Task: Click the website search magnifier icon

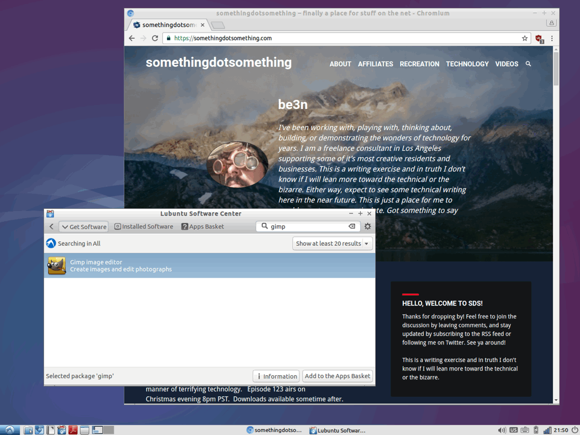Action: click(528, 64)
